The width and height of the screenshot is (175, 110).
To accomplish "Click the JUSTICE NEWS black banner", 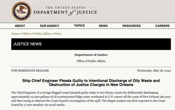I will (91, 44).
